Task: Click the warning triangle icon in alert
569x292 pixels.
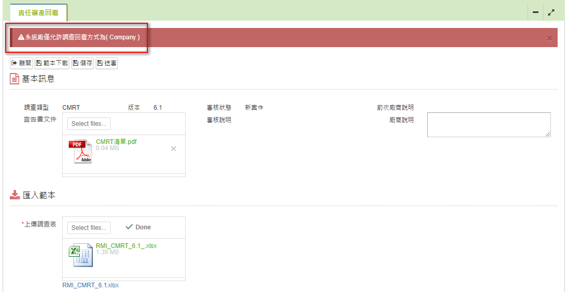Action: click(21, 38)
